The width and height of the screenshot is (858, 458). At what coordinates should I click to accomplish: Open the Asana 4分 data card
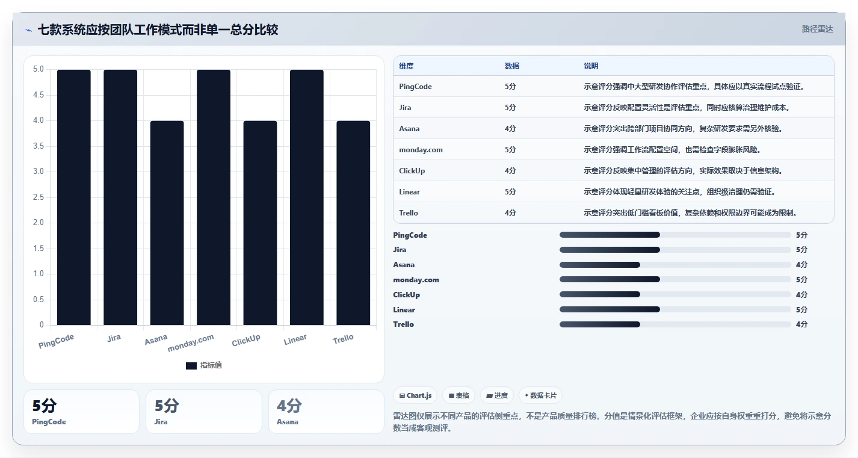coord(326,412)
